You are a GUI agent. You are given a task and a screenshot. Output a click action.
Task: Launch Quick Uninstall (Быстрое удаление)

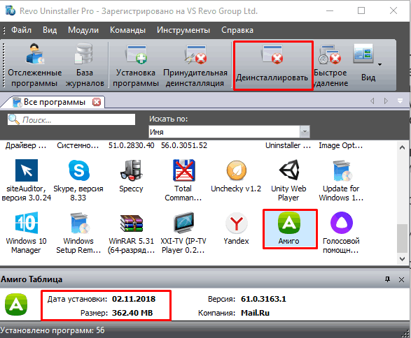click(x=330, y=66)
